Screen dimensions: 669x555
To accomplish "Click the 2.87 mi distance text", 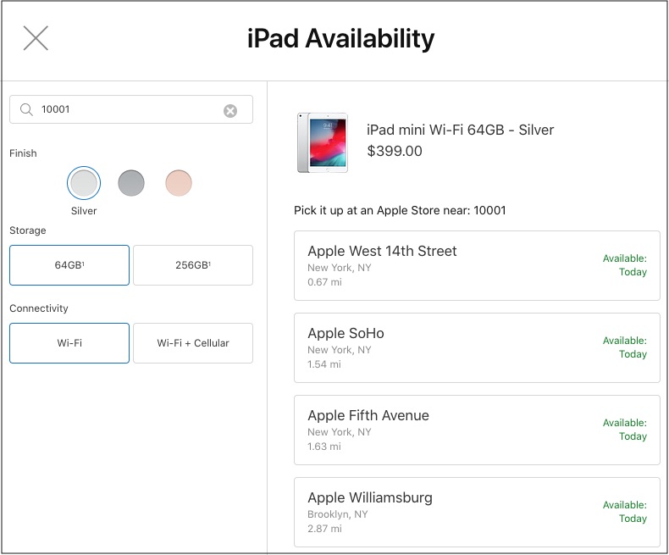I will tap(324, 529).
